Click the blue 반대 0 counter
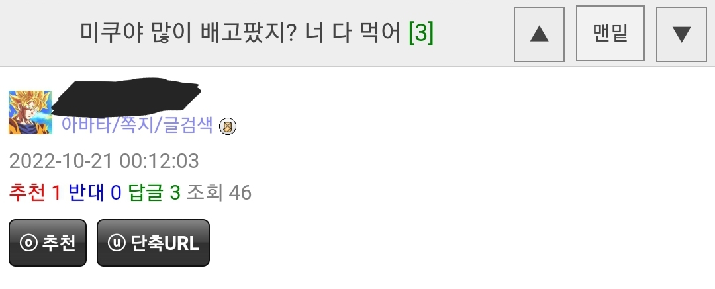 pyautogui.click(x=95, y=193)
